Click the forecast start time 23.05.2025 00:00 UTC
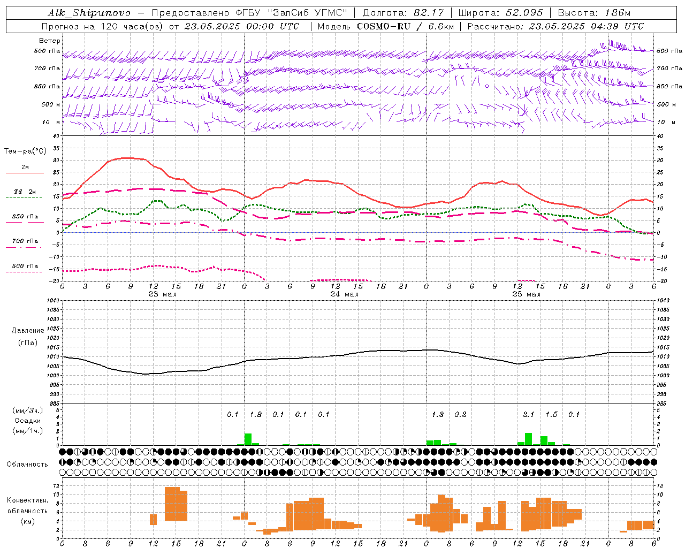Screen dimensions: 685x548 coord(242,26)
